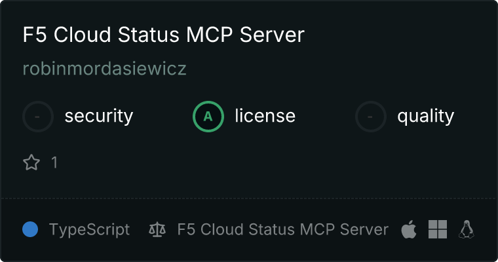The width and height of the screenshot is (498, 262).
Task: Click the blue TypeScript language color dot
Action: pos(30,229)
